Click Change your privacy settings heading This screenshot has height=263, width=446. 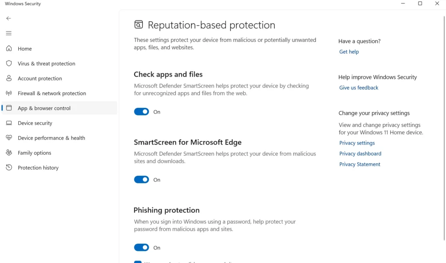point(374,113)
